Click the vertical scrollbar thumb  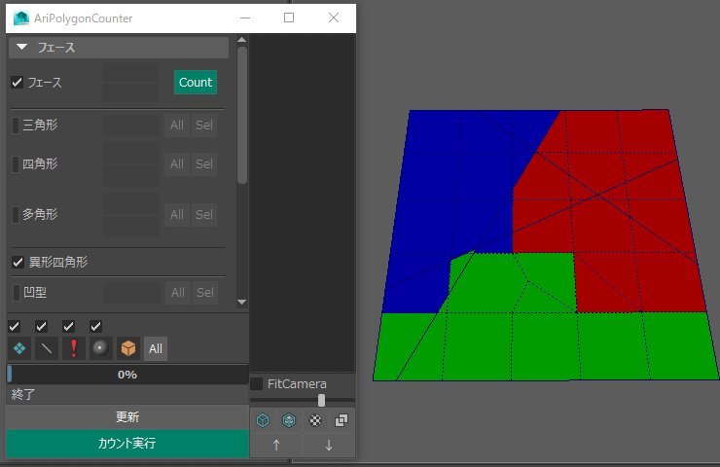pyautogui.click(x=242, y=115)
